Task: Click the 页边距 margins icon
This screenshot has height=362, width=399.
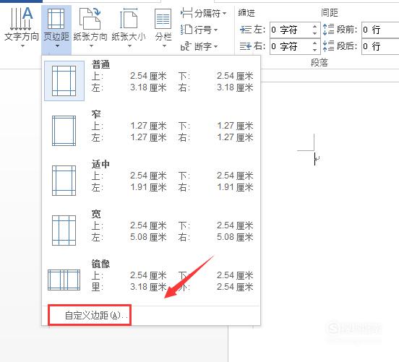Action: (56, 19)
